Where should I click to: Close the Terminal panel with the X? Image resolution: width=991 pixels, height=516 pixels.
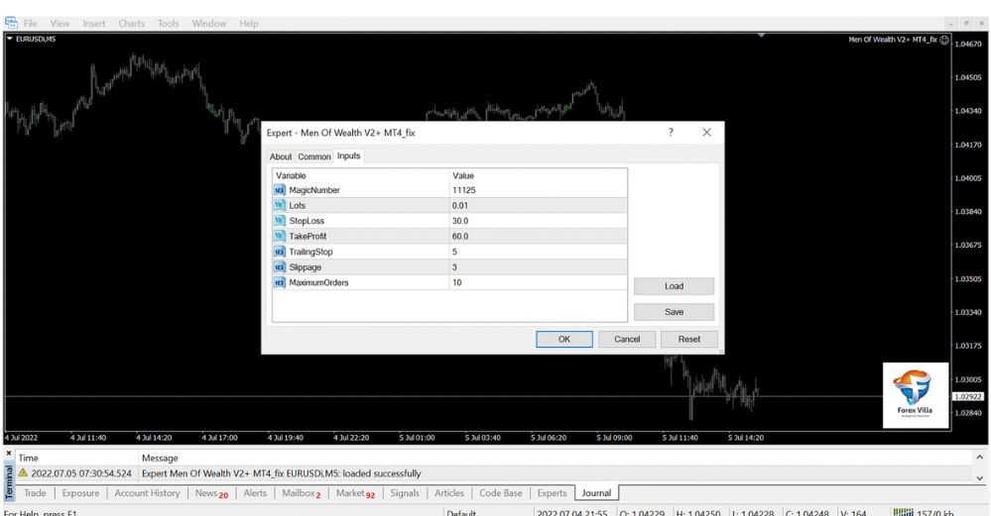click(x=9, y=453)
